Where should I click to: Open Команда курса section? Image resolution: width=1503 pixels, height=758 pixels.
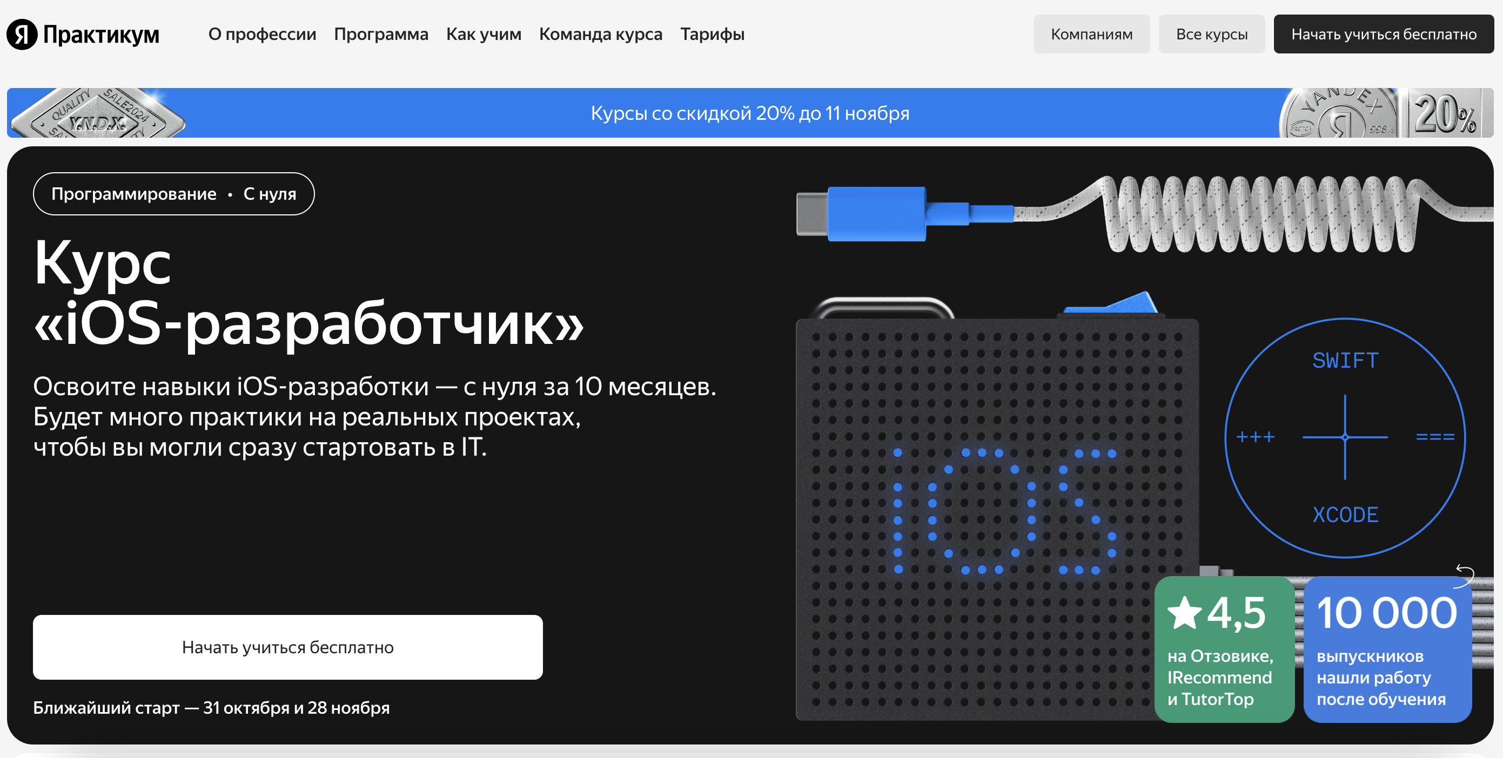tap(600, 35)
